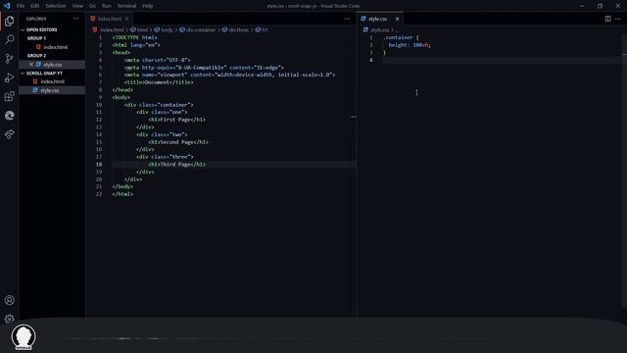Open the Search view in the activity bar
This screenshot has height=353, width=627.
point(9,39)
